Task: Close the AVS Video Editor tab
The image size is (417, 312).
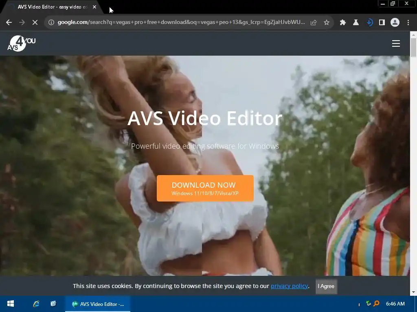Action: [94, 7]
